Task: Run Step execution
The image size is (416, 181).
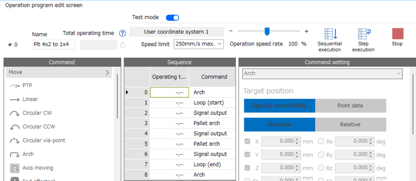Action: tap(363, 40)
